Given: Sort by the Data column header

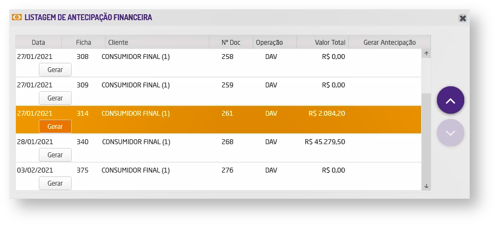Looking at the screenshot, I should click(38, 43).
